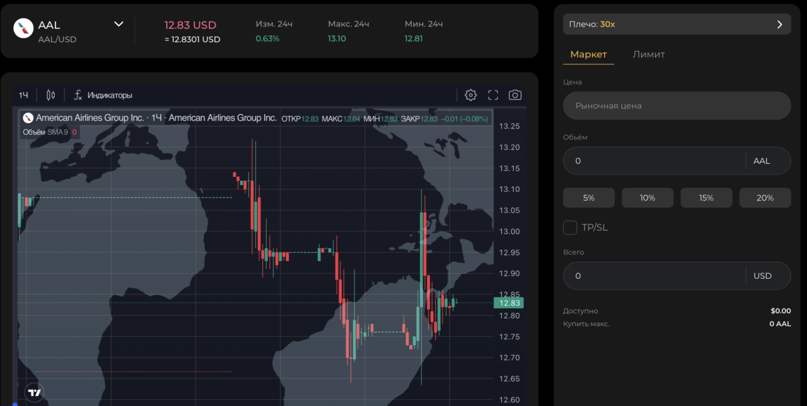
Task: Click the = 12.8301 USD converted price
Action: point(192,40)
